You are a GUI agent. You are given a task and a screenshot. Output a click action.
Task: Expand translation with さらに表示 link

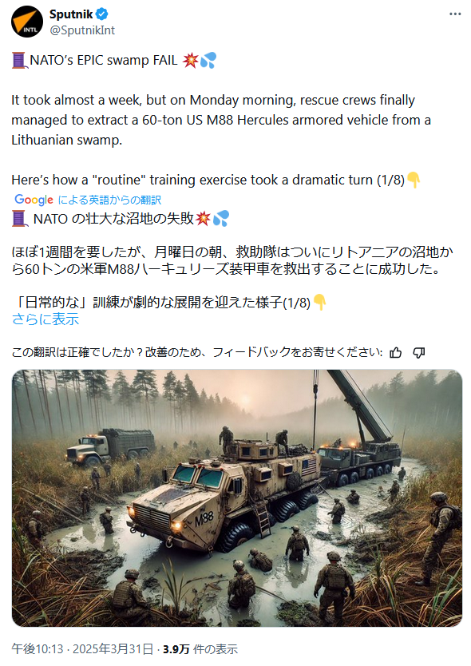46,319
